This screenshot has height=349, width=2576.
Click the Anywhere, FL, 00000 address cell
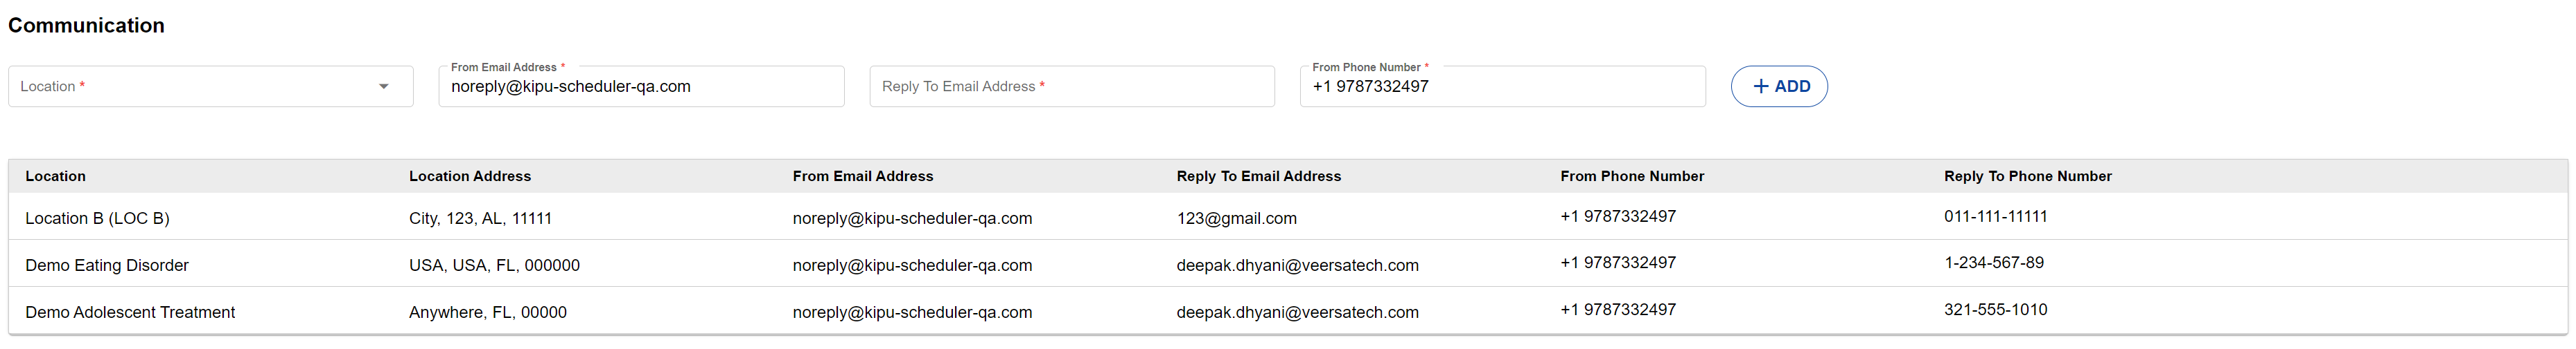tap(488, 312)
